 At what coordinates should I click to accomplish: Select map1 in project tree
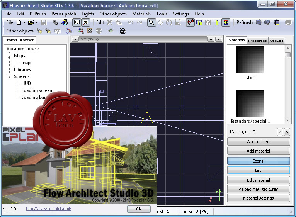[x=27, y=63]
